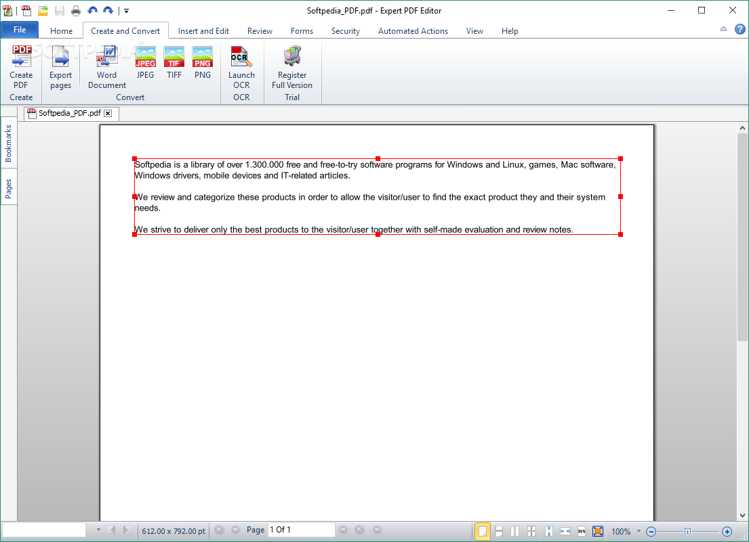
Task: Convert the PDF to TIFF
Action: point(174,57)
